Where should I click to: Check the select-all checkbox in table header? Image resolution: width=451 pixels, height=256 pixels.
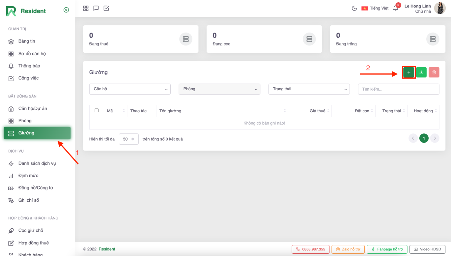[x=97, y=111]
